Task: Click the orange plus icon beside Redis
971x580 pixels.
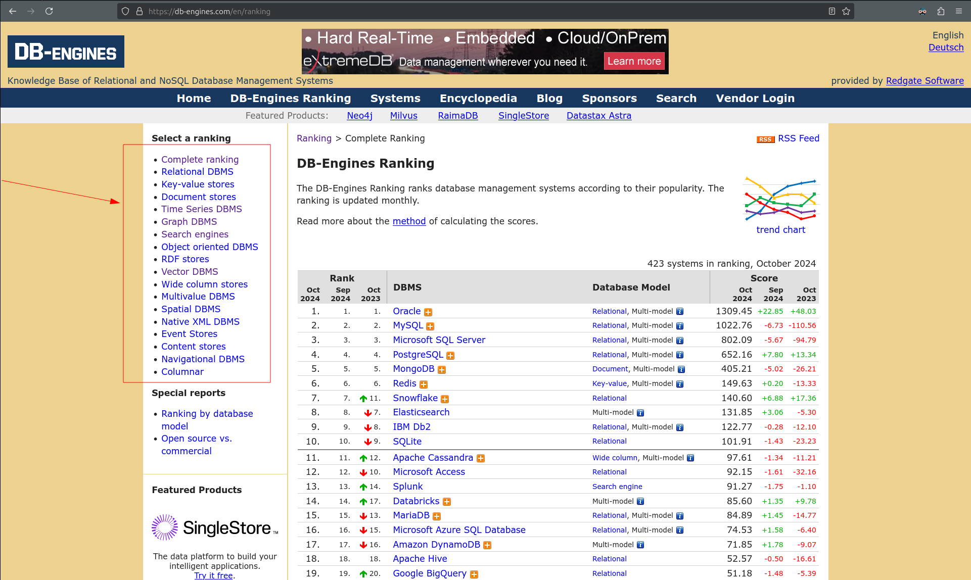Action: 424,384
